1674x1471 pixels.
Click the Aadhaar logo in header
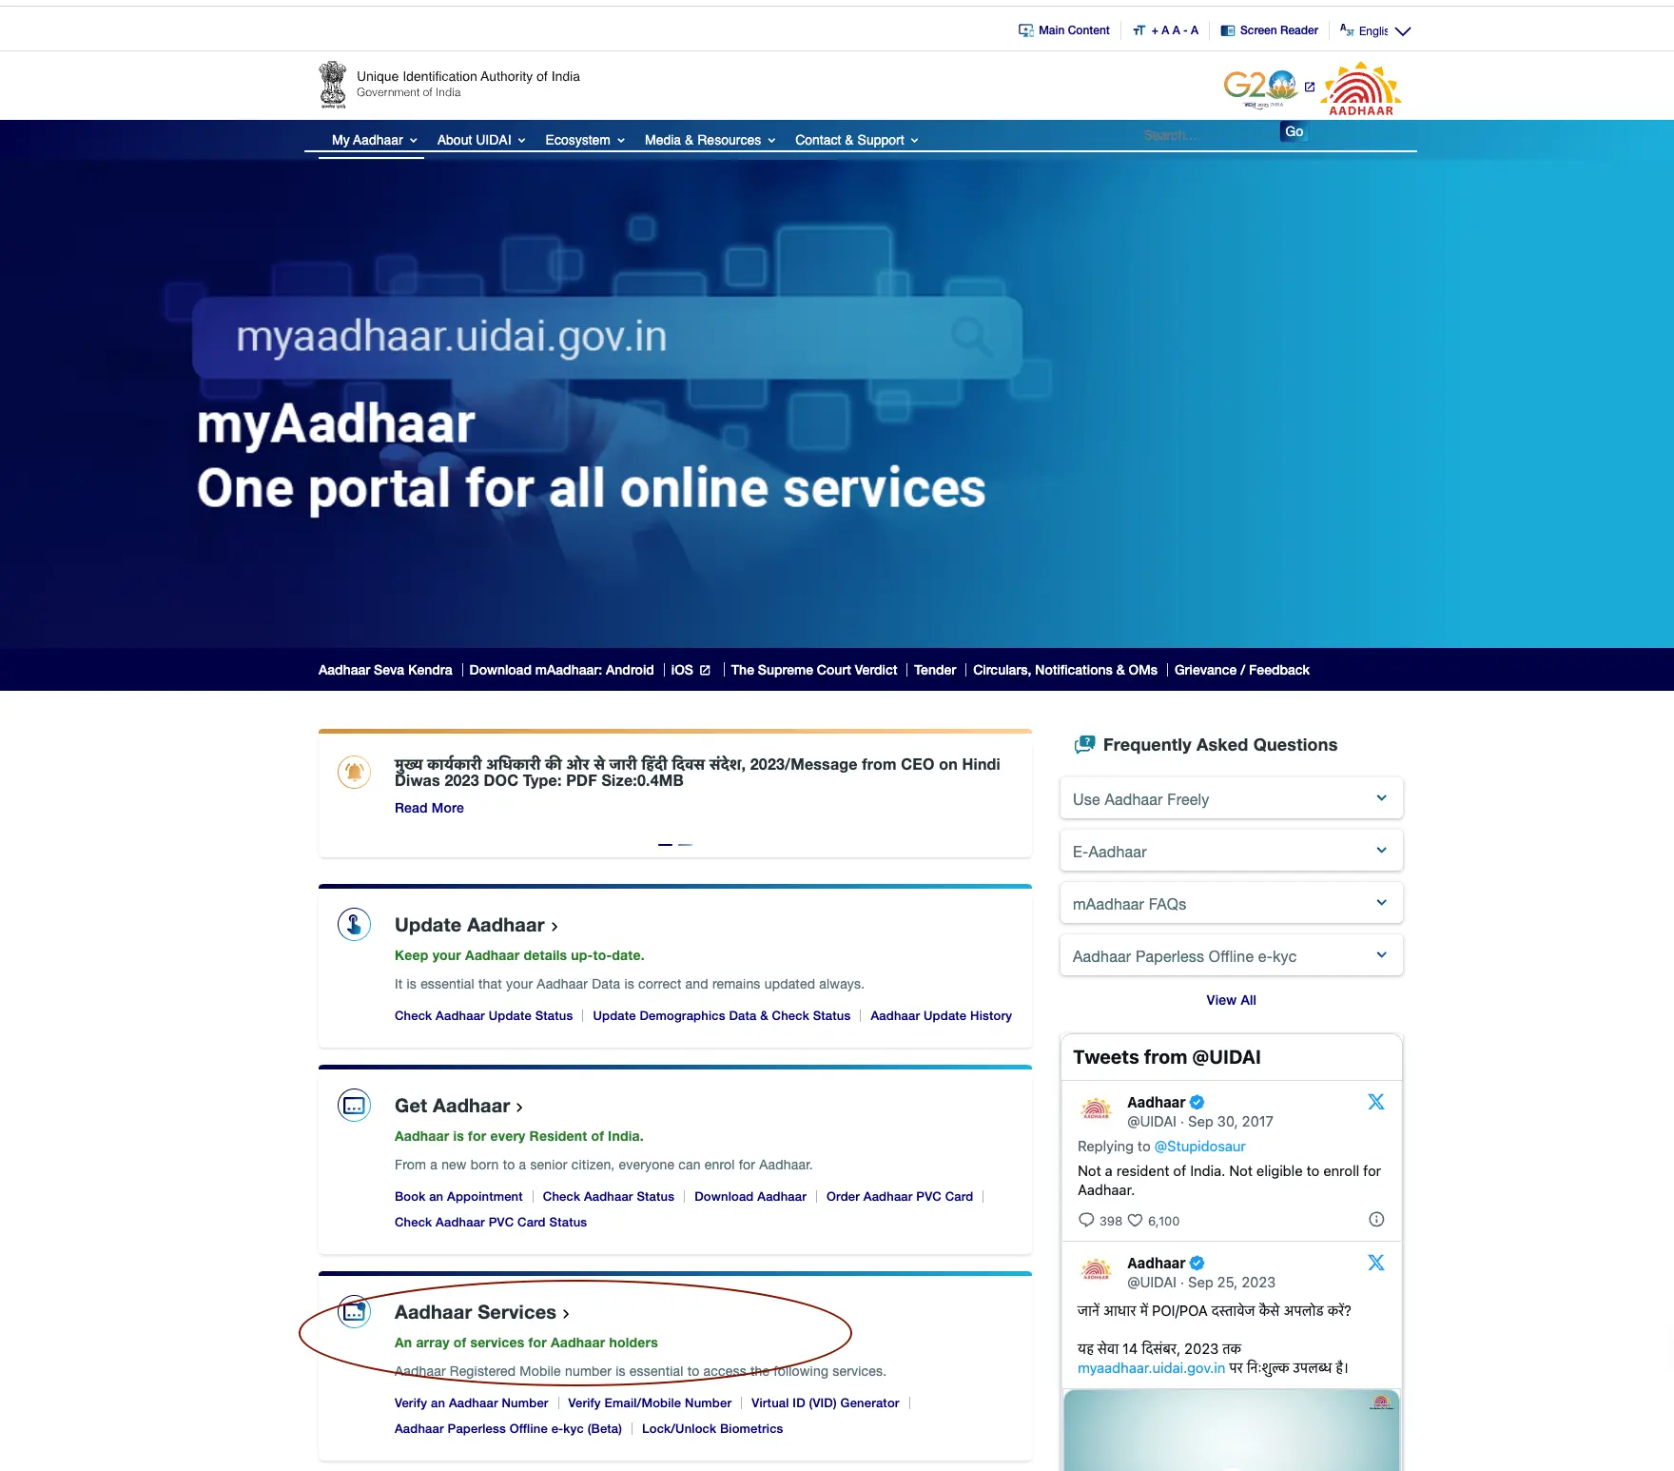(1361, 89)
